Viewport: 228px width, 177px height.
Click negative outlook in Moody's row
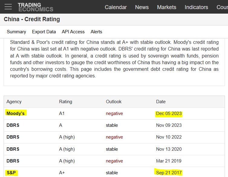pyautogui.click(x=114, y=113)
